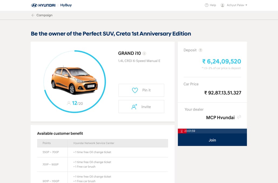This screenshot has height=183, width=278.
Task: Click the deposit amount ₹ 6,24,09,520
Action: (222, 61)
